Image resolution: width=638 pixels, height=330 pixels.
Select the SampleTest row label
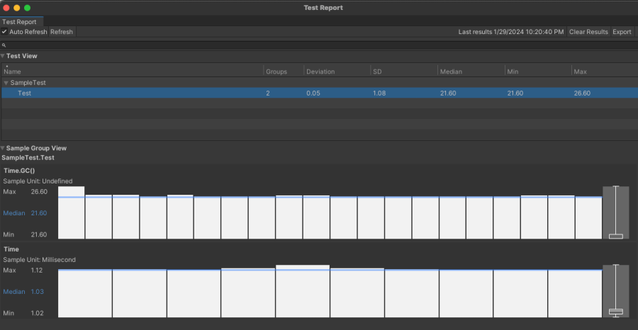28,83
